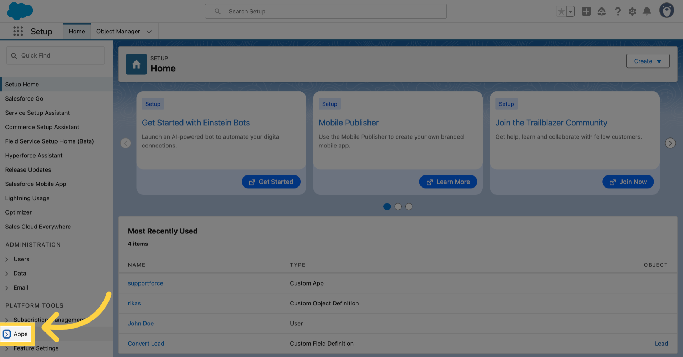Open the favorites list dropdown arrow
This screenshot has height=357, width=683.
coord(570,11)
